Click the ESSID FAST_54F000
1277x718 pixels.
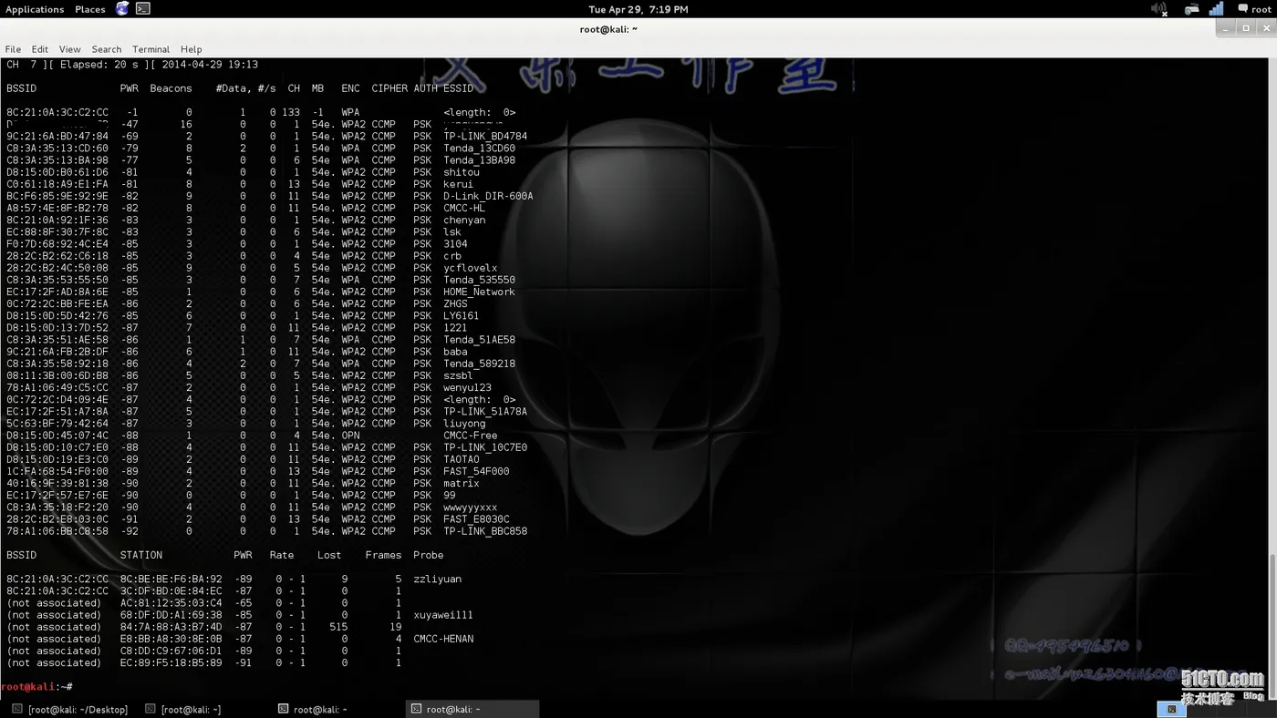(x=476, y=471)
